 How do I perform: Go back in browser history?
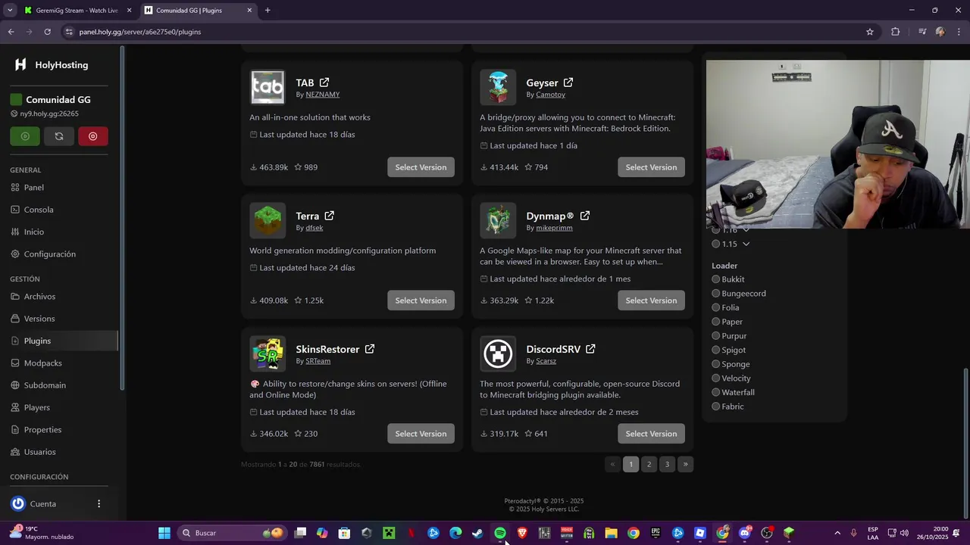tap(11, 32)
